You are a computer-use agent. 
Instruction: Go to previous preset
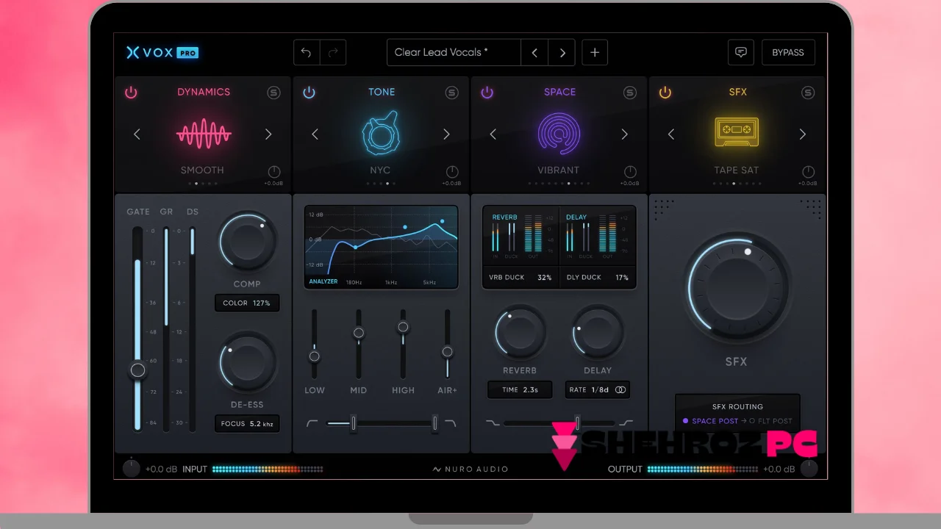534,52
